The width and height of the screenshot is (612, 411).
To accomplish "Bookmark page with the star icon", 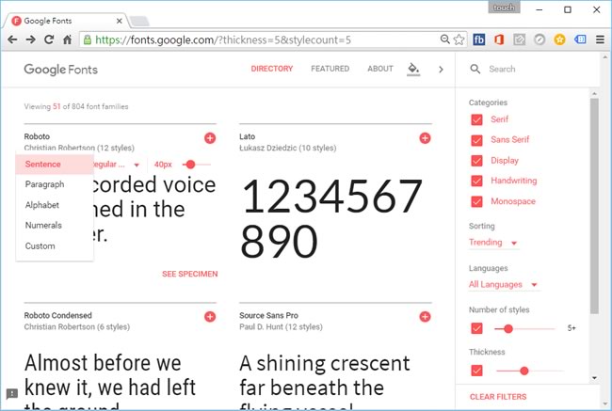I will [459, 40].
